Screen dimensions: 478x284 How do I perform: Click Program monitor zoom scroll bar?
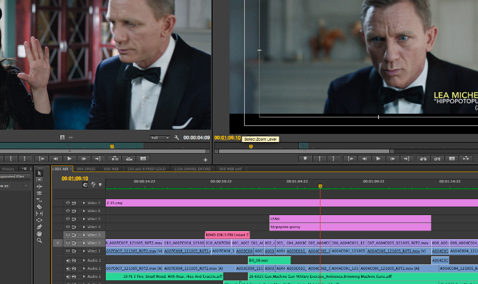[x=304, y=151]
